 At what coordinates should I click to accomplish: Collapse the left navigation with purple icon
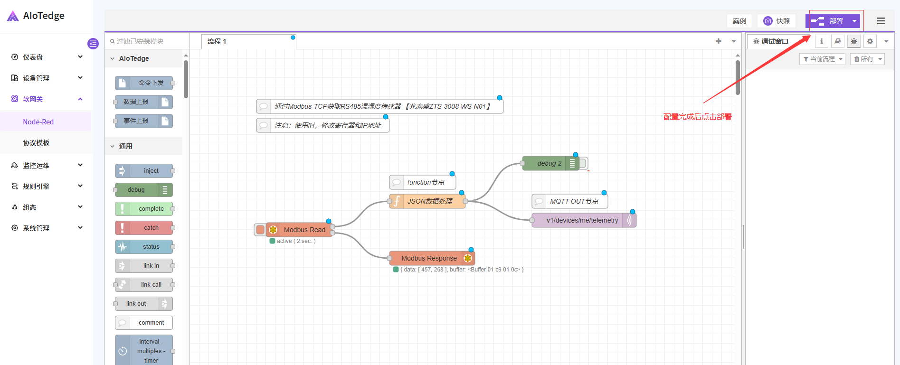coord(93,44)
